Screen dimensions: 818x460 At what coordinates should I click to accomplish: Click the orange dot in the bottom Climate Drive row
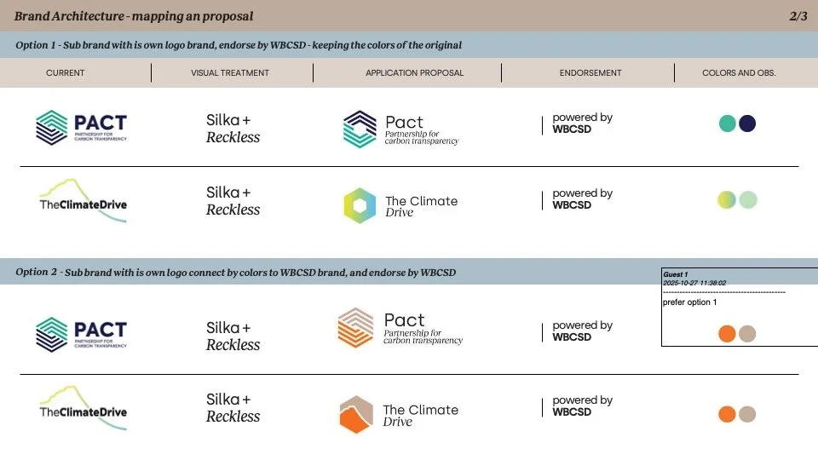(727, 414)
